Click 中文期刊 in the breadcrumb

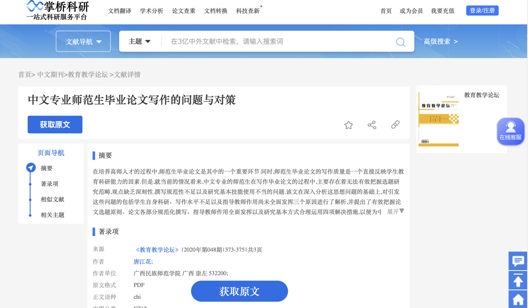(50, 74)
